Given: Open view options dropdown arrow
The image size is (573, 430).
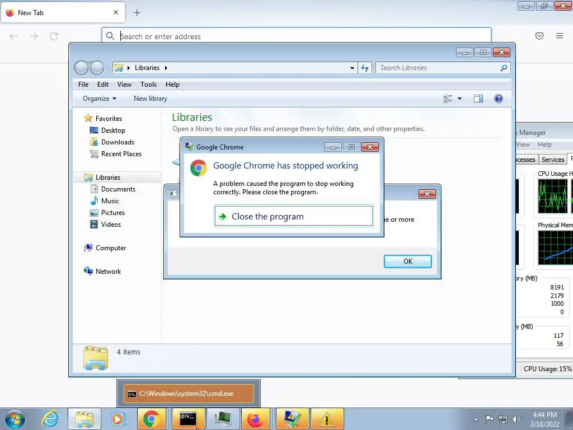Looking at the screenshot, I should pyautogui.click(x=460, y=99).
